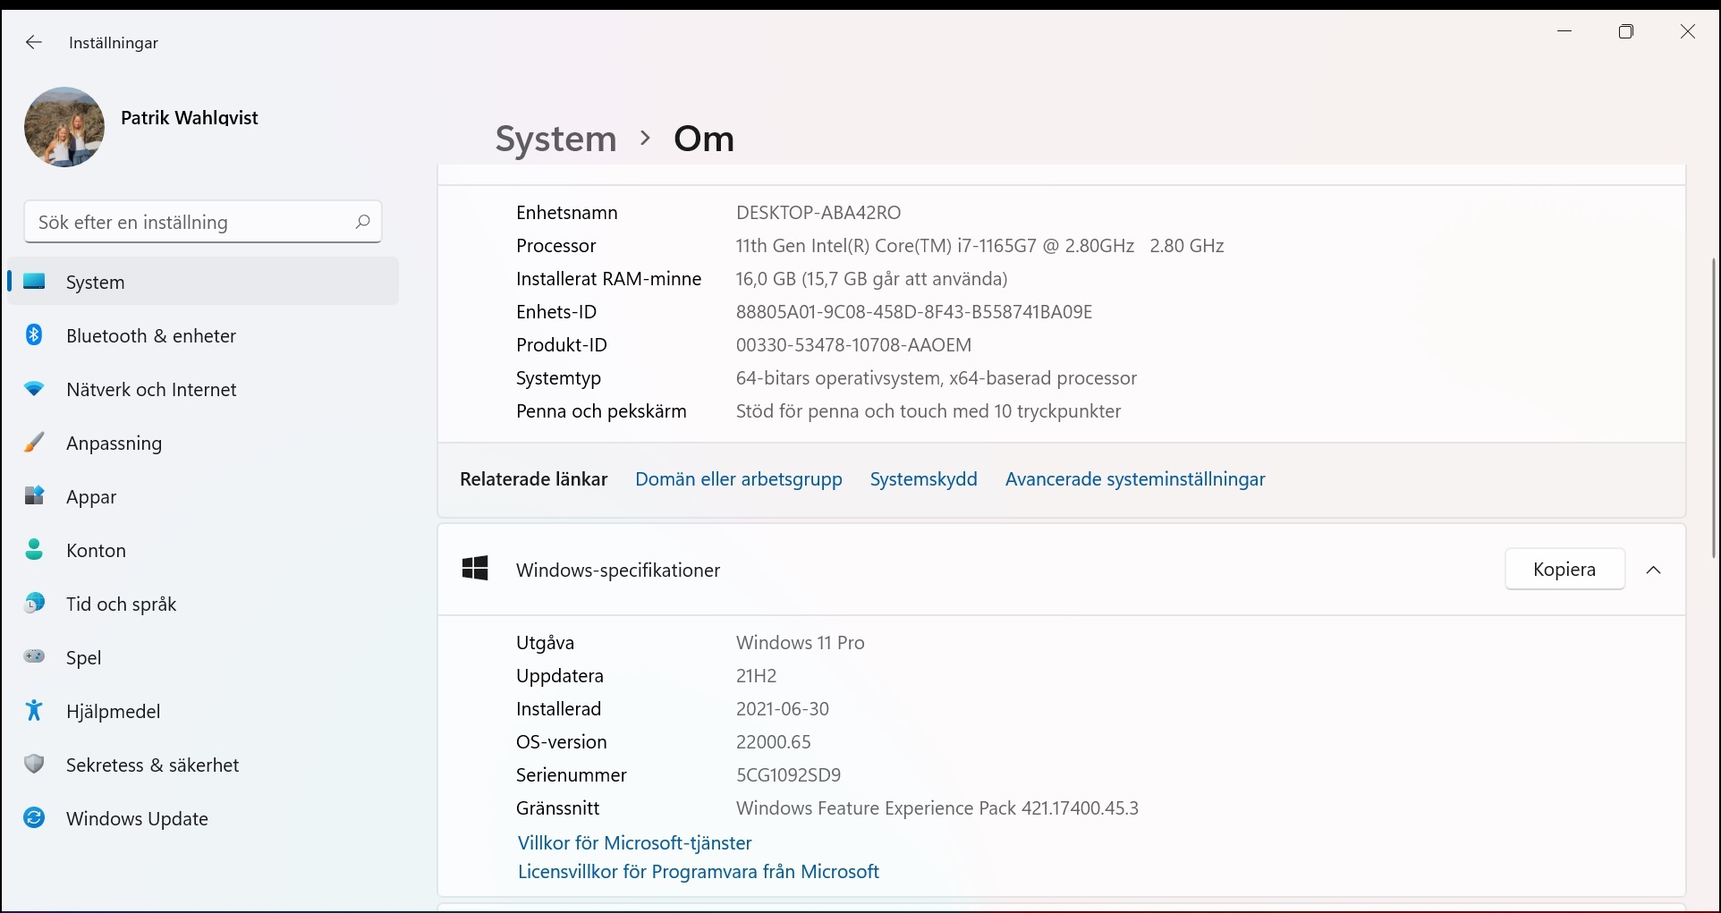This screenshot has width=1721, height=913.
Task: Click the Spel gamepad icon
Action: coord(34,657)
